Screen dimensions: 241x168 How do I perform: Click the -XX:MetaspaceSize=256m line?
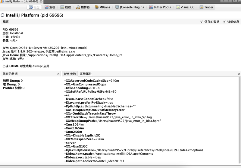coord(84,139)
